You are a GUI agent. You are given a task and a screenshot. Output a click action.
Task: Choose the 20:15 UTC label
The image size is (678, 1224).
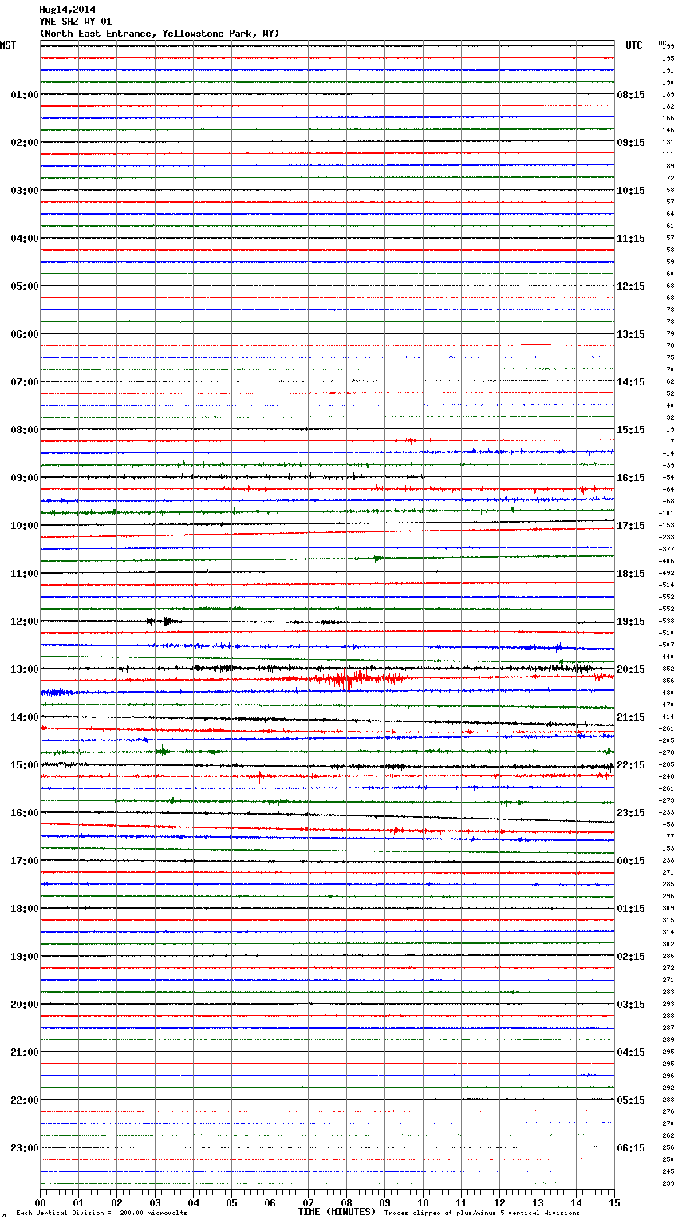click(631, 669)
